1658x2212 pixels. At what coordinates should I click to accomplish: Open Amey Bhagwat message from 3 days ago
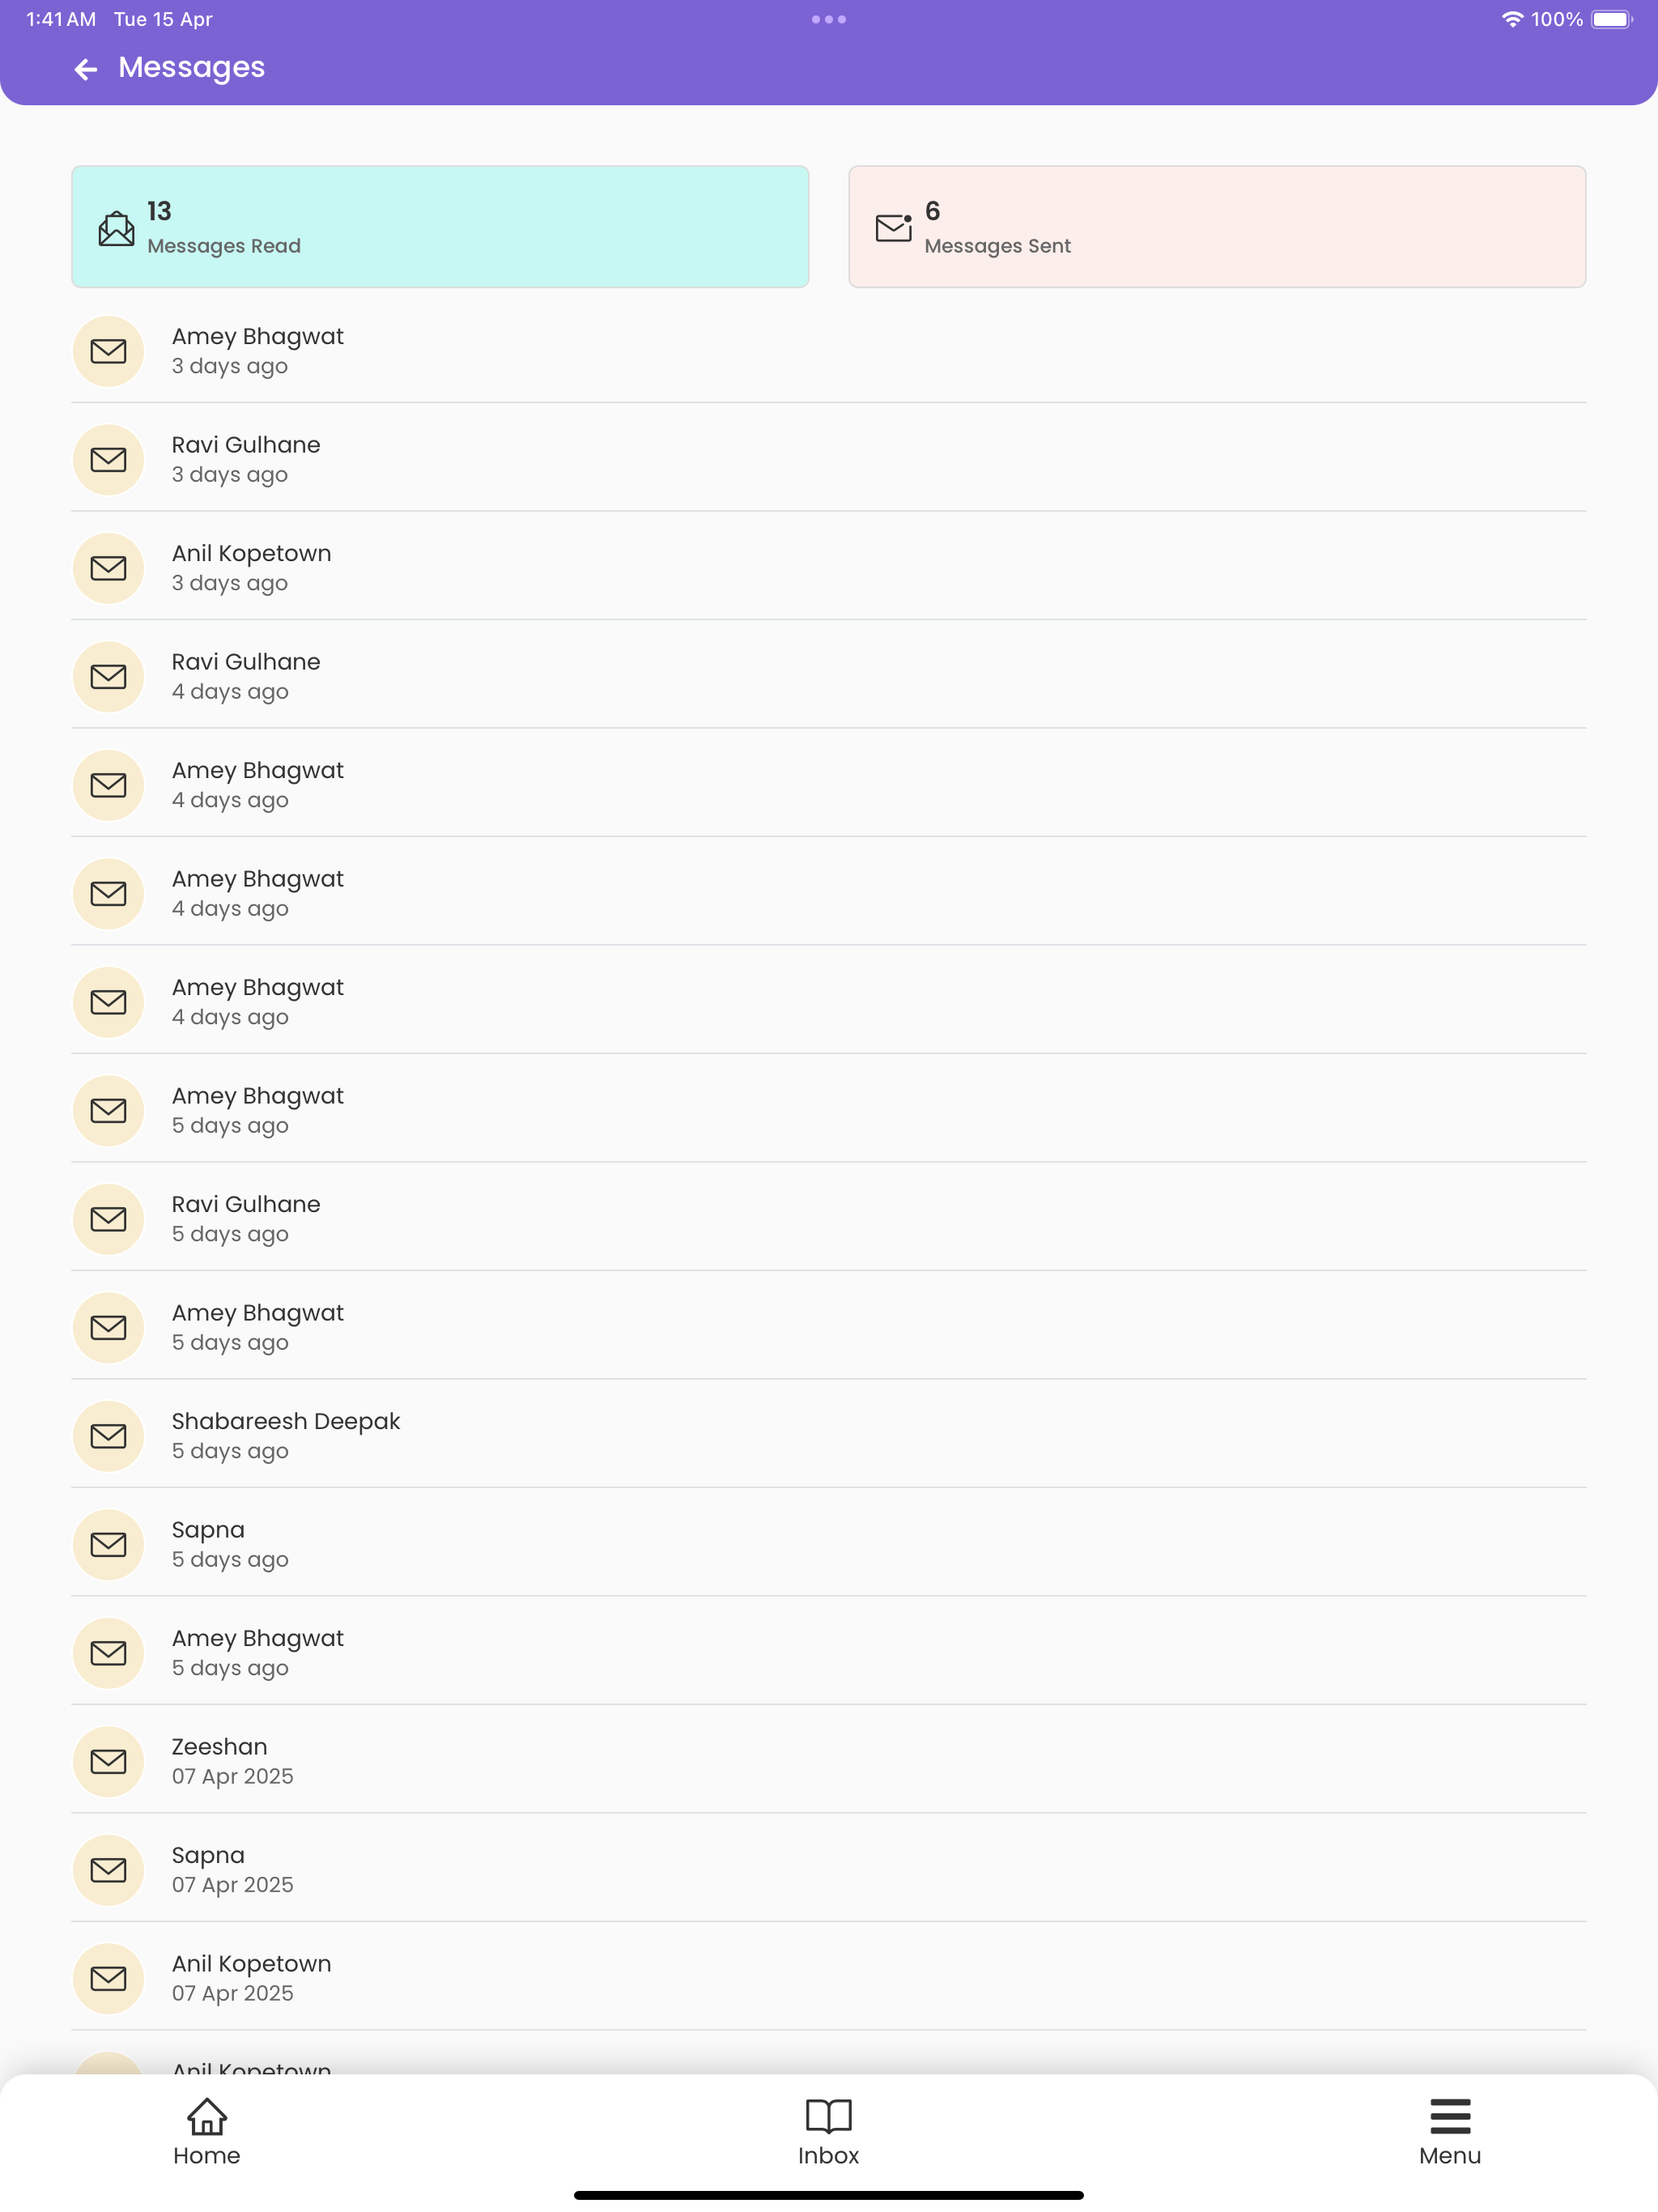click(x=829, y=350)
